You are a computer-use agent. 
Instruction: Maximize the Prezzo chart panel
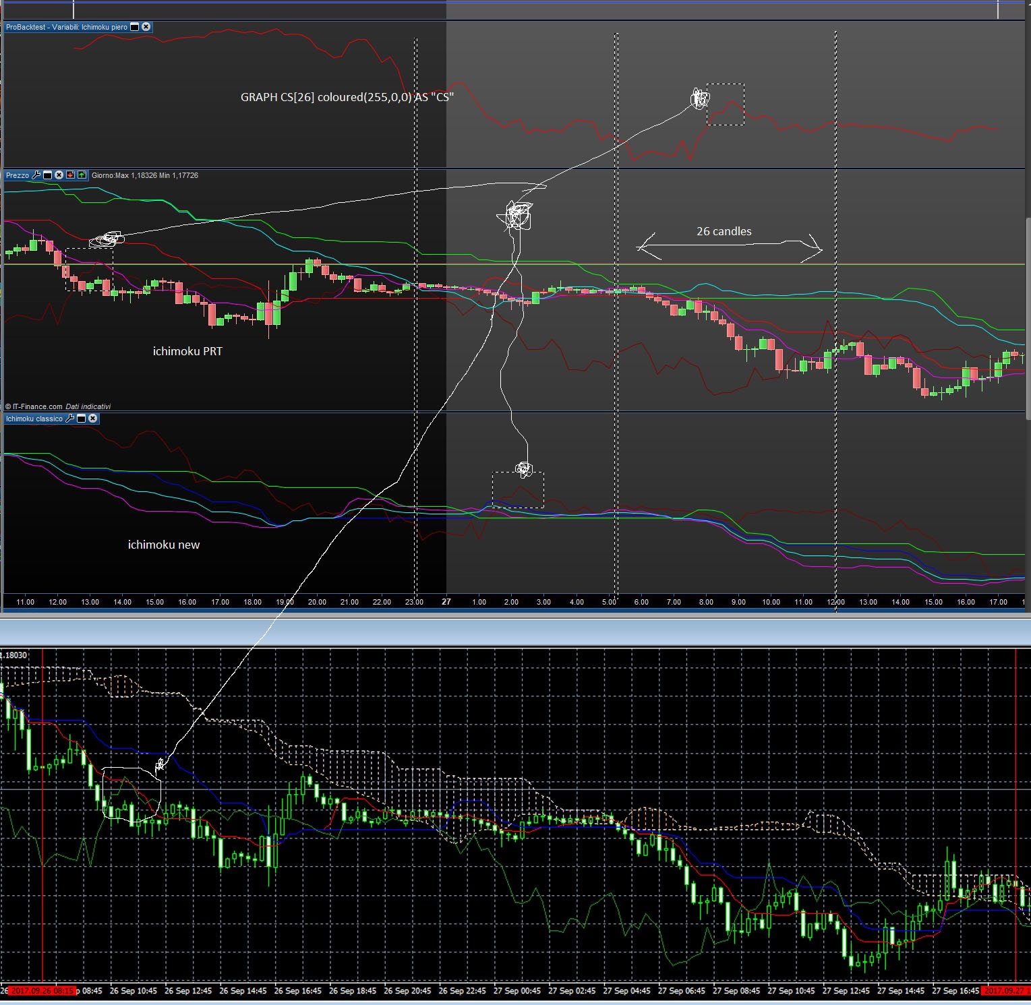48,175
